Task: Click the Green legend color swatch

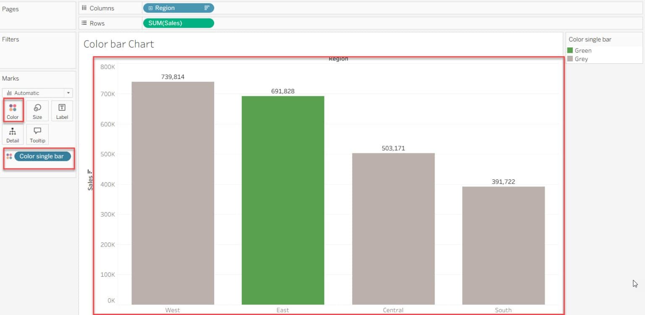Action: pyautogui.click(x=570, y=50)
